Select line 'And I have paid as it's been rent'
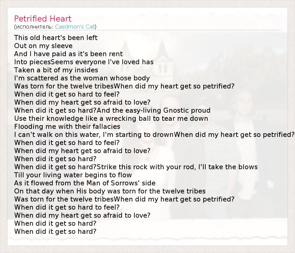The image size is (295, 253). click(x=69, y=54)
